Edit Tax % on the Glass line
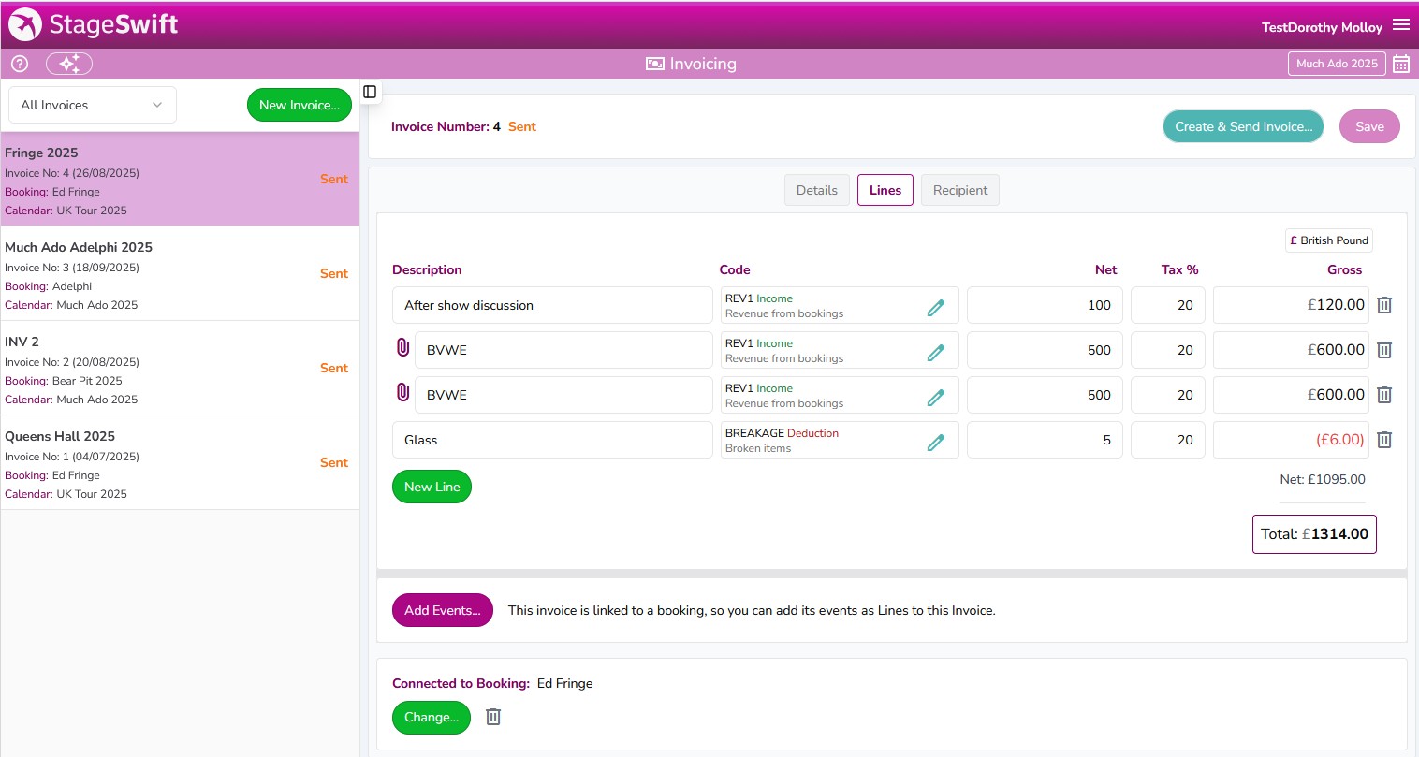The width and height of the screenshot is (1419, 757). pyautogui.click(x=1167, y=440)
